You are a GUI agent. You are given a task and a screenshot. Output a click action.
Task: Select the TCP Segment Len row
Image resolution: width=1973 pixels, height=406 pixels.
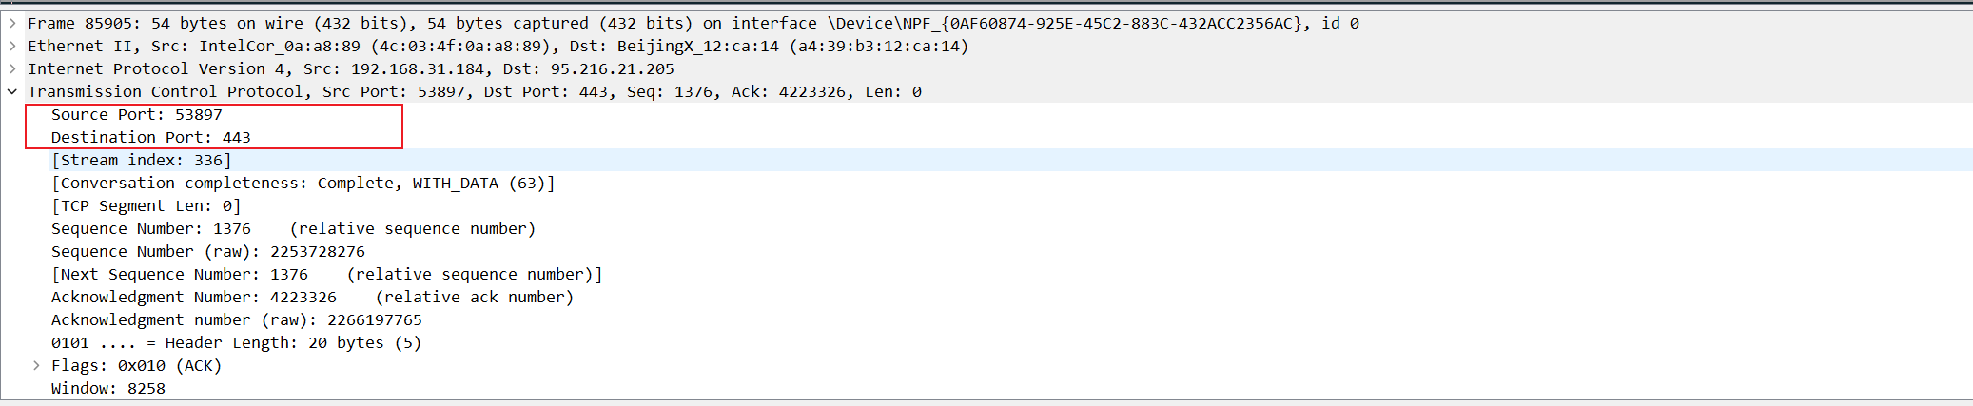click(986, 205)
